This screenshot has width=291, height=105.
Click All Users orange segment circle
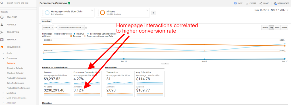click(x=102, y=12)
